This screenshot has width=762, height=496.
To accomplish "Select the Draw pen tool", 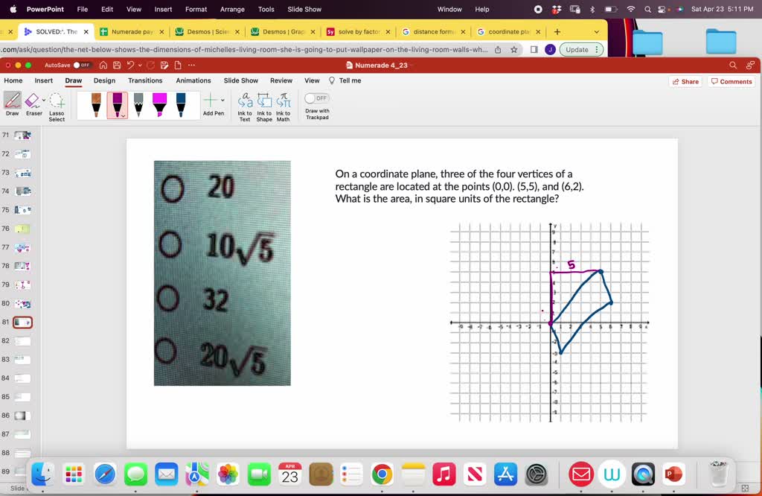I will click(12, 104).
